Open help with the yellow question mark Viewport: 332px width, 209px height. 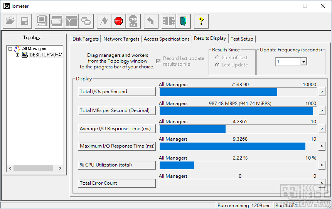coord(201,21)
